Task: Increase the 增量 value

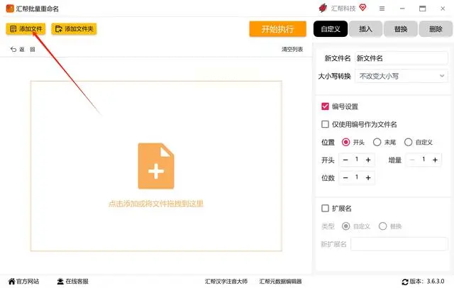Action: click(435, 160)
